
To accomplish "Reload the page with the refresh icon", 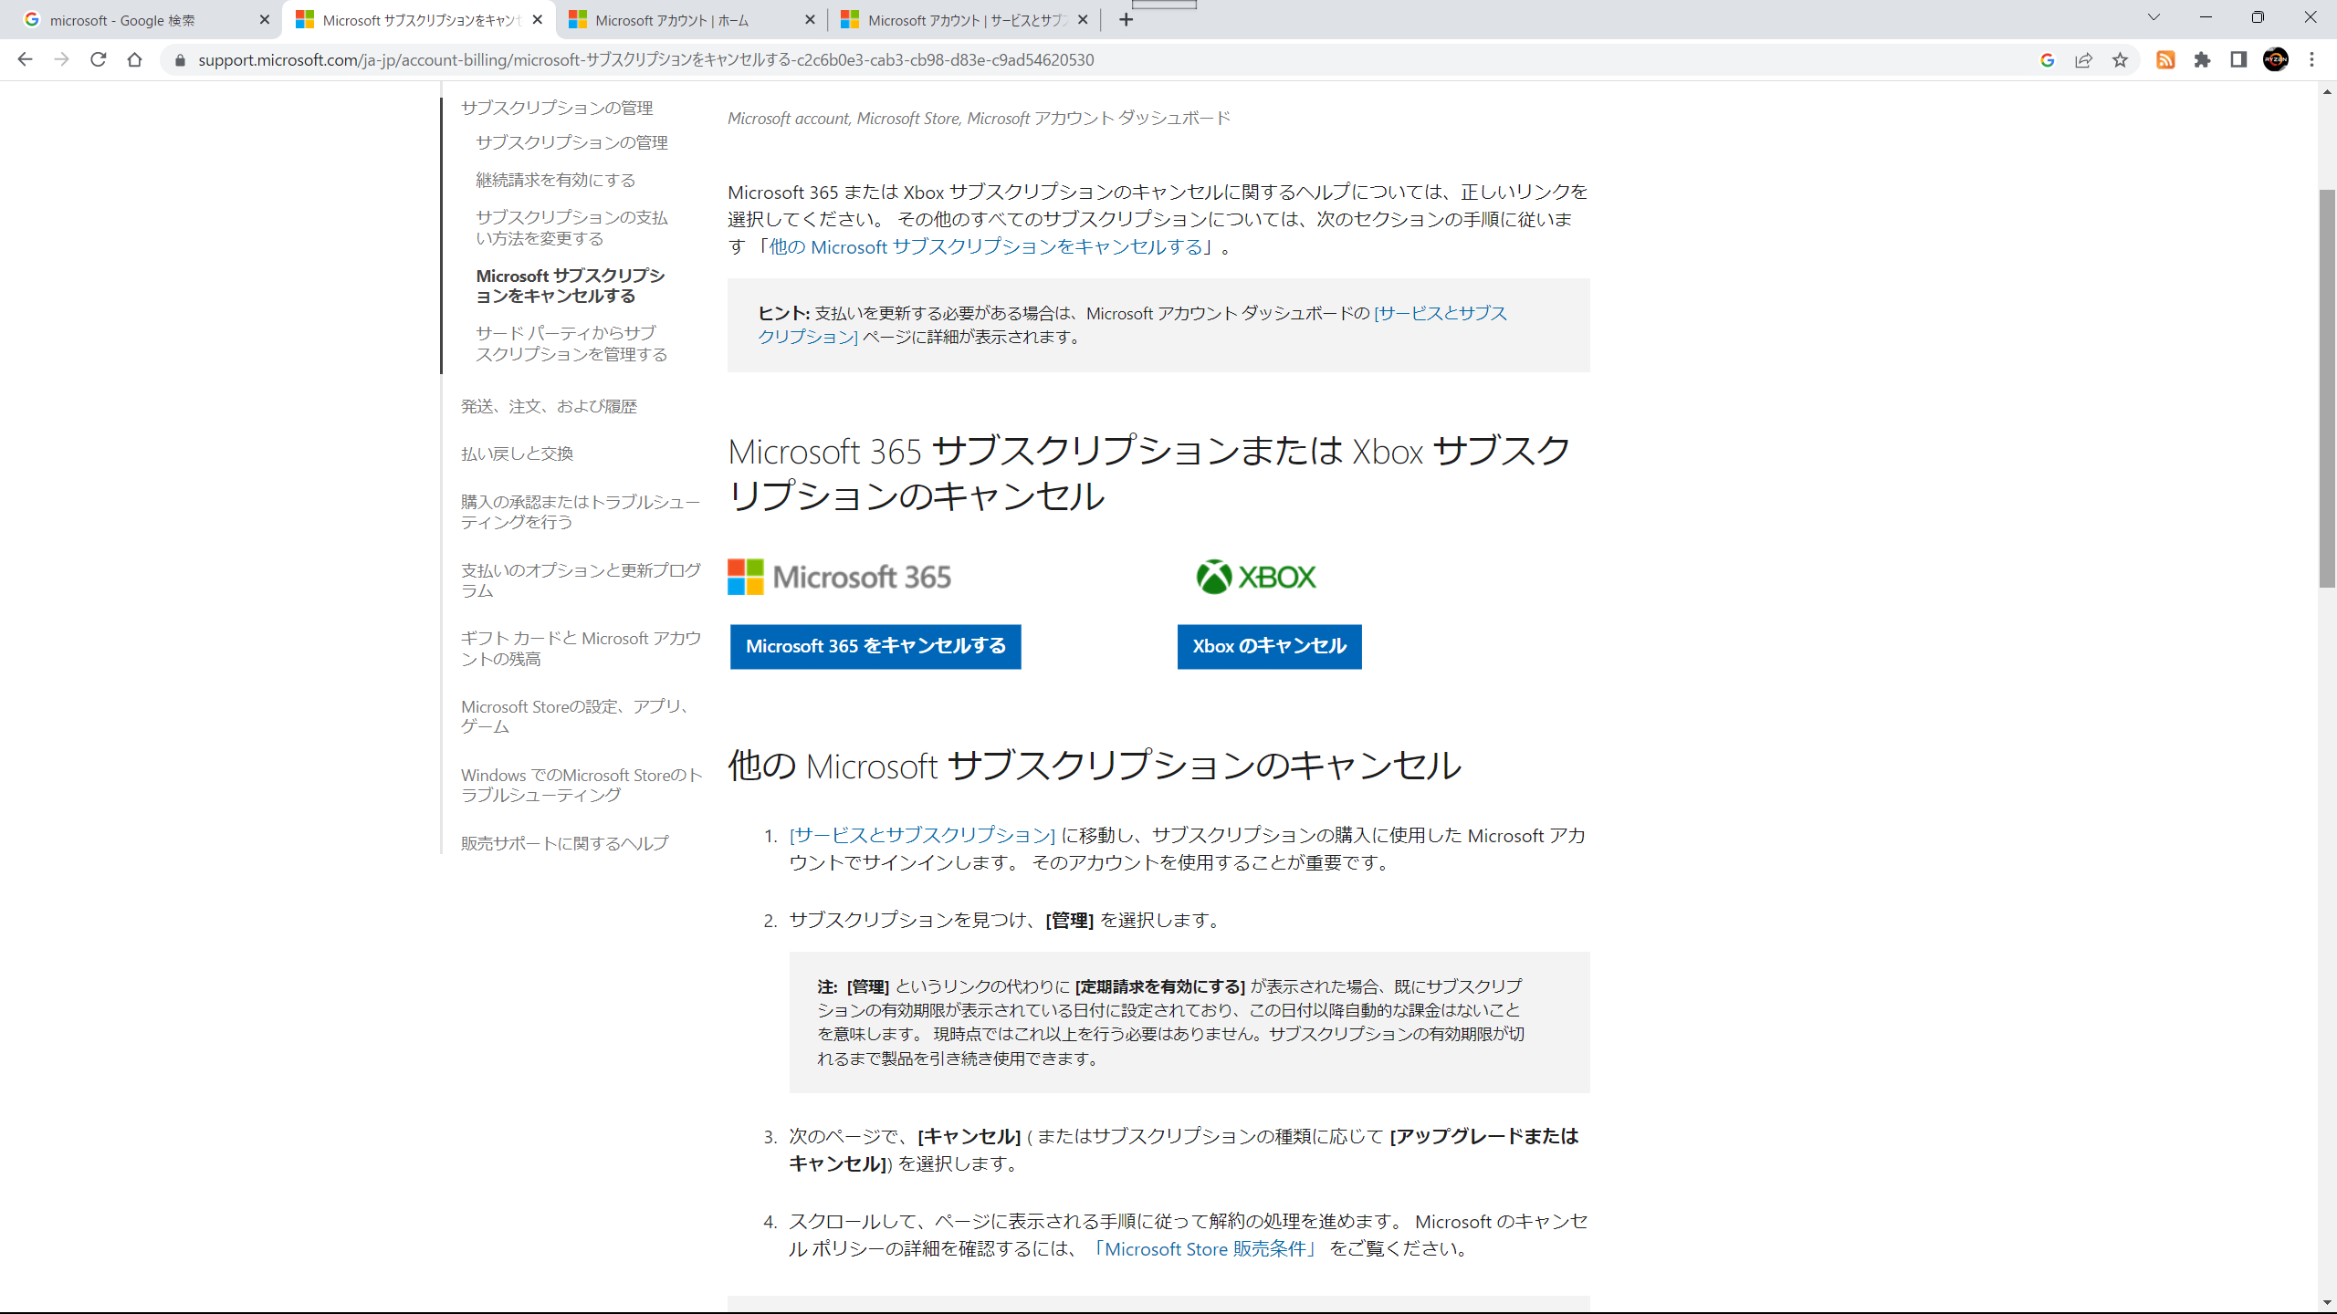I will 98,60.
